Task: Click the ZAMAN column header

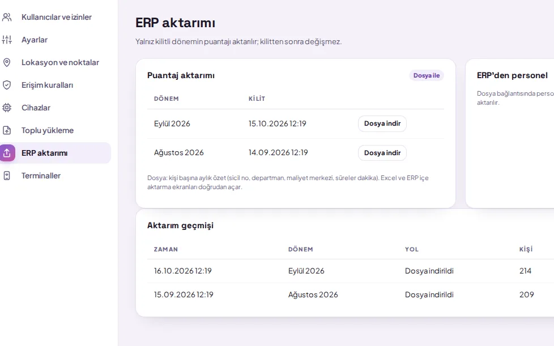Action: (166, 249)
